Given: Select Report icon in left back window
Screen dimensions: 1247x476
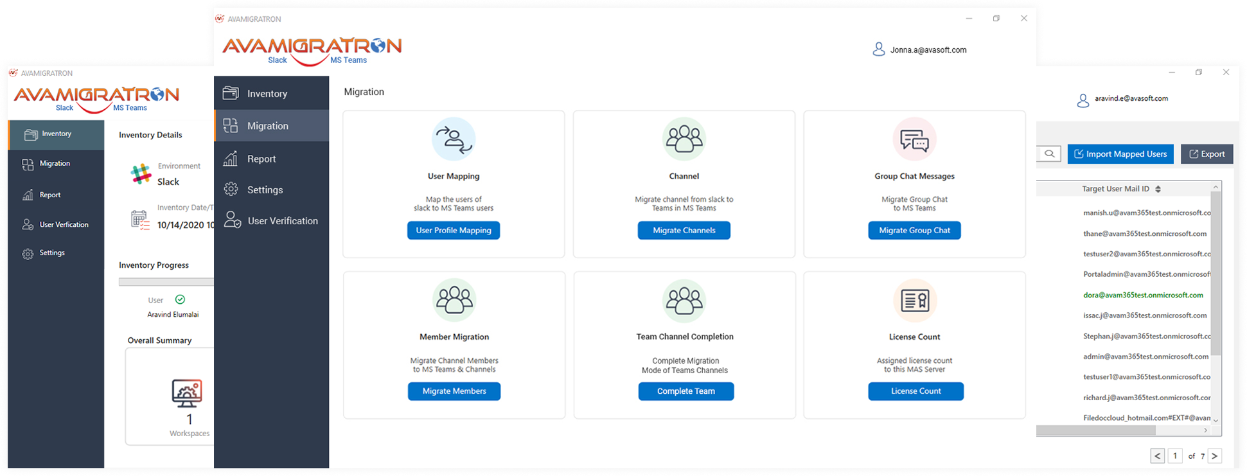Looking at the screenshot, I should [28, 195].
